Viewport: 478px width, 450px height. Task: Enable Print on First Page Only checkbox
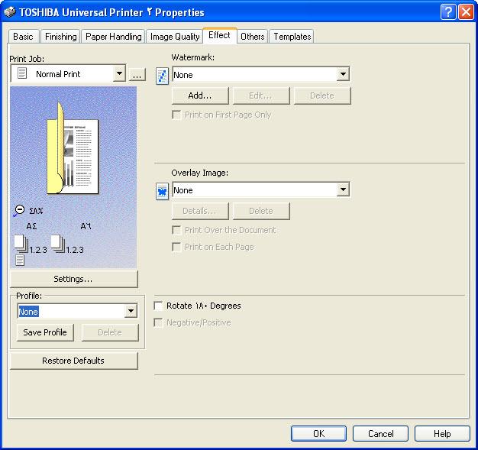176,115
